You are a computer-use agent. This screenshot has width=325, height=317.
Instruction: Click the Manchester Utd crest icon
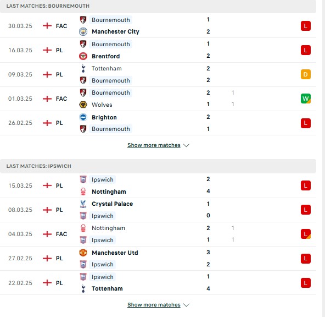coord(83,253)
